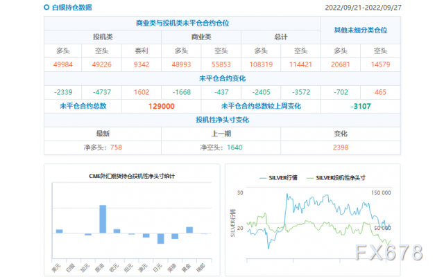Click the date range 2022/09/21-2022/09/27
The width and height of the screenshot is (444, 277).
tap(363, 8)
